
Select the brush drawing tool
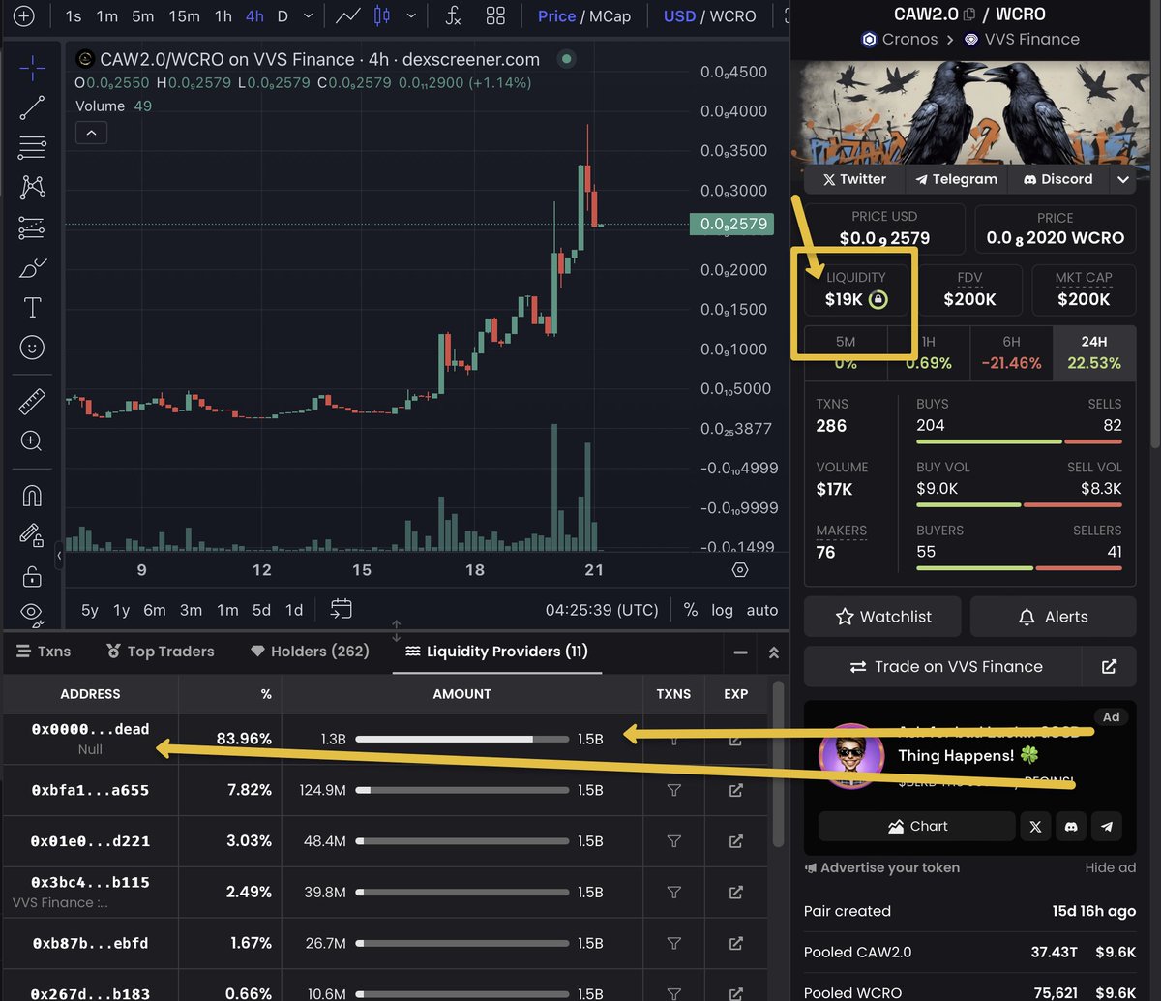click(x=32, y=267)
